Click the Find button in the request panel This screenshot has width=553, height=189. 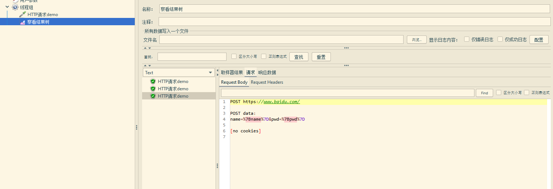tap(484, 93)
